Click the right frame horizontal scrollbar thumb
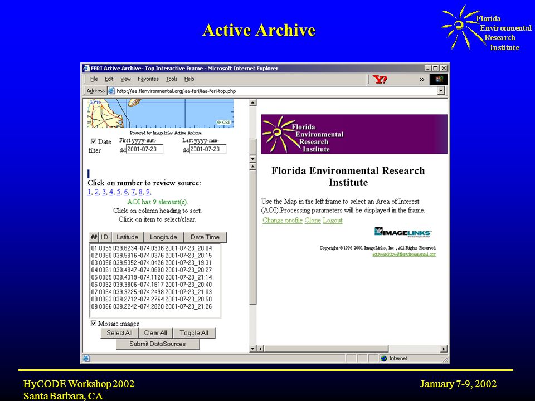 [x=326, y=349]
